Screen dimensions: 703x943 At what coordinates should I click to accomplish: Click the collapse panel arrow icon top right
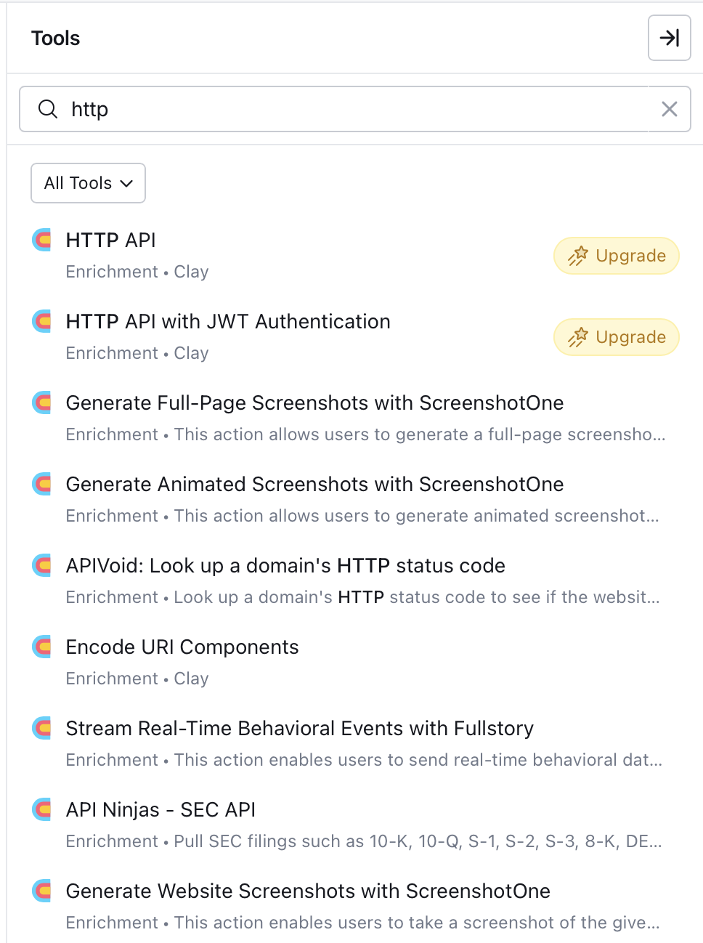(x=669, y=38)
